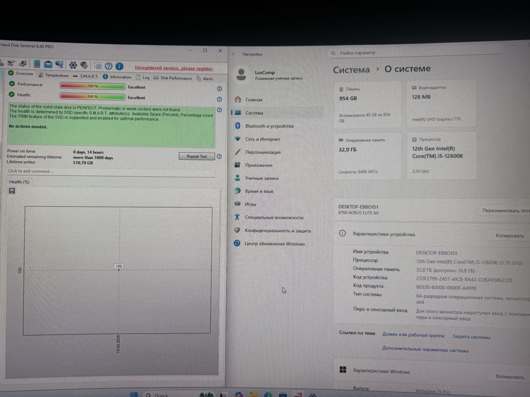The image size is (530, 397).
Task: Open Центр обновления Windows in sidebar
Action: coord(277,244)
